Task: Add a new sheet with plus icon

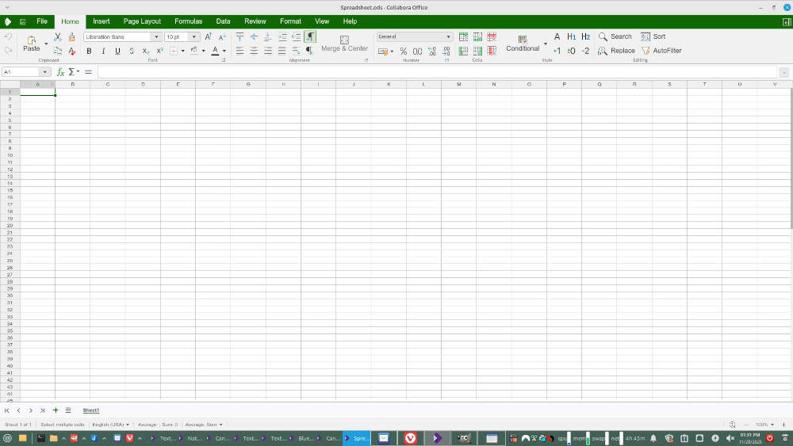Action: (56, 410)
